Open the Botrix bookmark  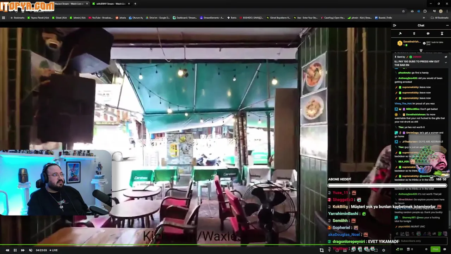(232, 18)
